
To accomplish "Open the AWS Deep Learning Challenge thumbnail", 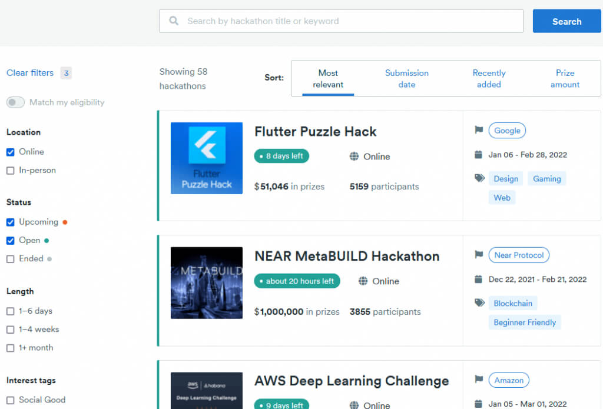I will pyautogui.click(x=207, y=391).
